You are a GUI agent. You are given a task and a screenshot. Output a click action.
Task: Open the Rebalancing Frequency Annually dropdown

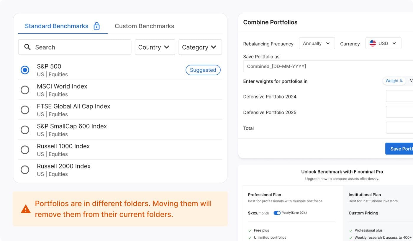(317, 43)
